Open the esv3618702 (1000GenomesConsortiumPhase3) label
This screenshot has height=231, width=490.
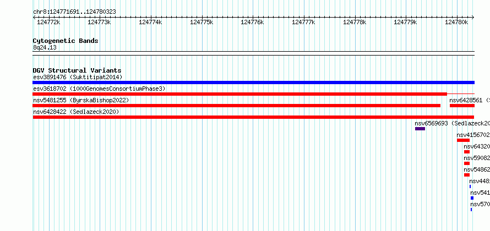click(99, 89)
